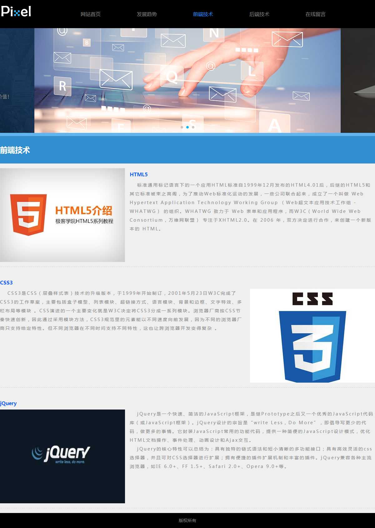
Task: Click the orange HTML5 shield logo
Action: tap(28, 214)
